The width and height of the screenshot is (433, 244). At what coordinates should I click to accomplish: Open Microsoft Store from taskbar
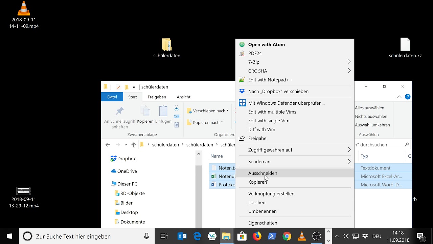(x=242, y=236)
